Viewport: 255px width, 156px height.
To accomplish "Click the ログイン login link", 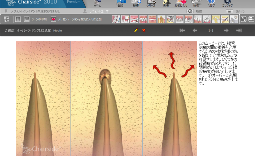I will (x=240, y=11).
